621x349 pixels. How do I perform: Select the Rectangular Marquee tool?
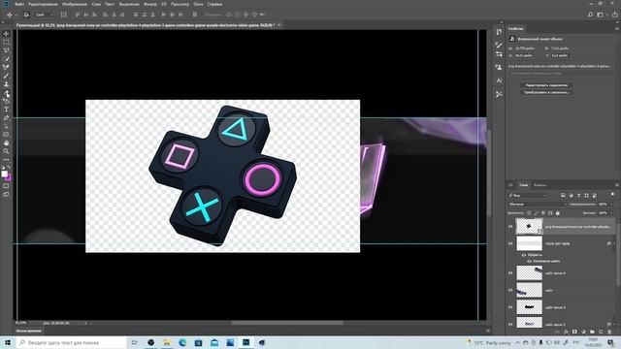(x=6, y=42)
